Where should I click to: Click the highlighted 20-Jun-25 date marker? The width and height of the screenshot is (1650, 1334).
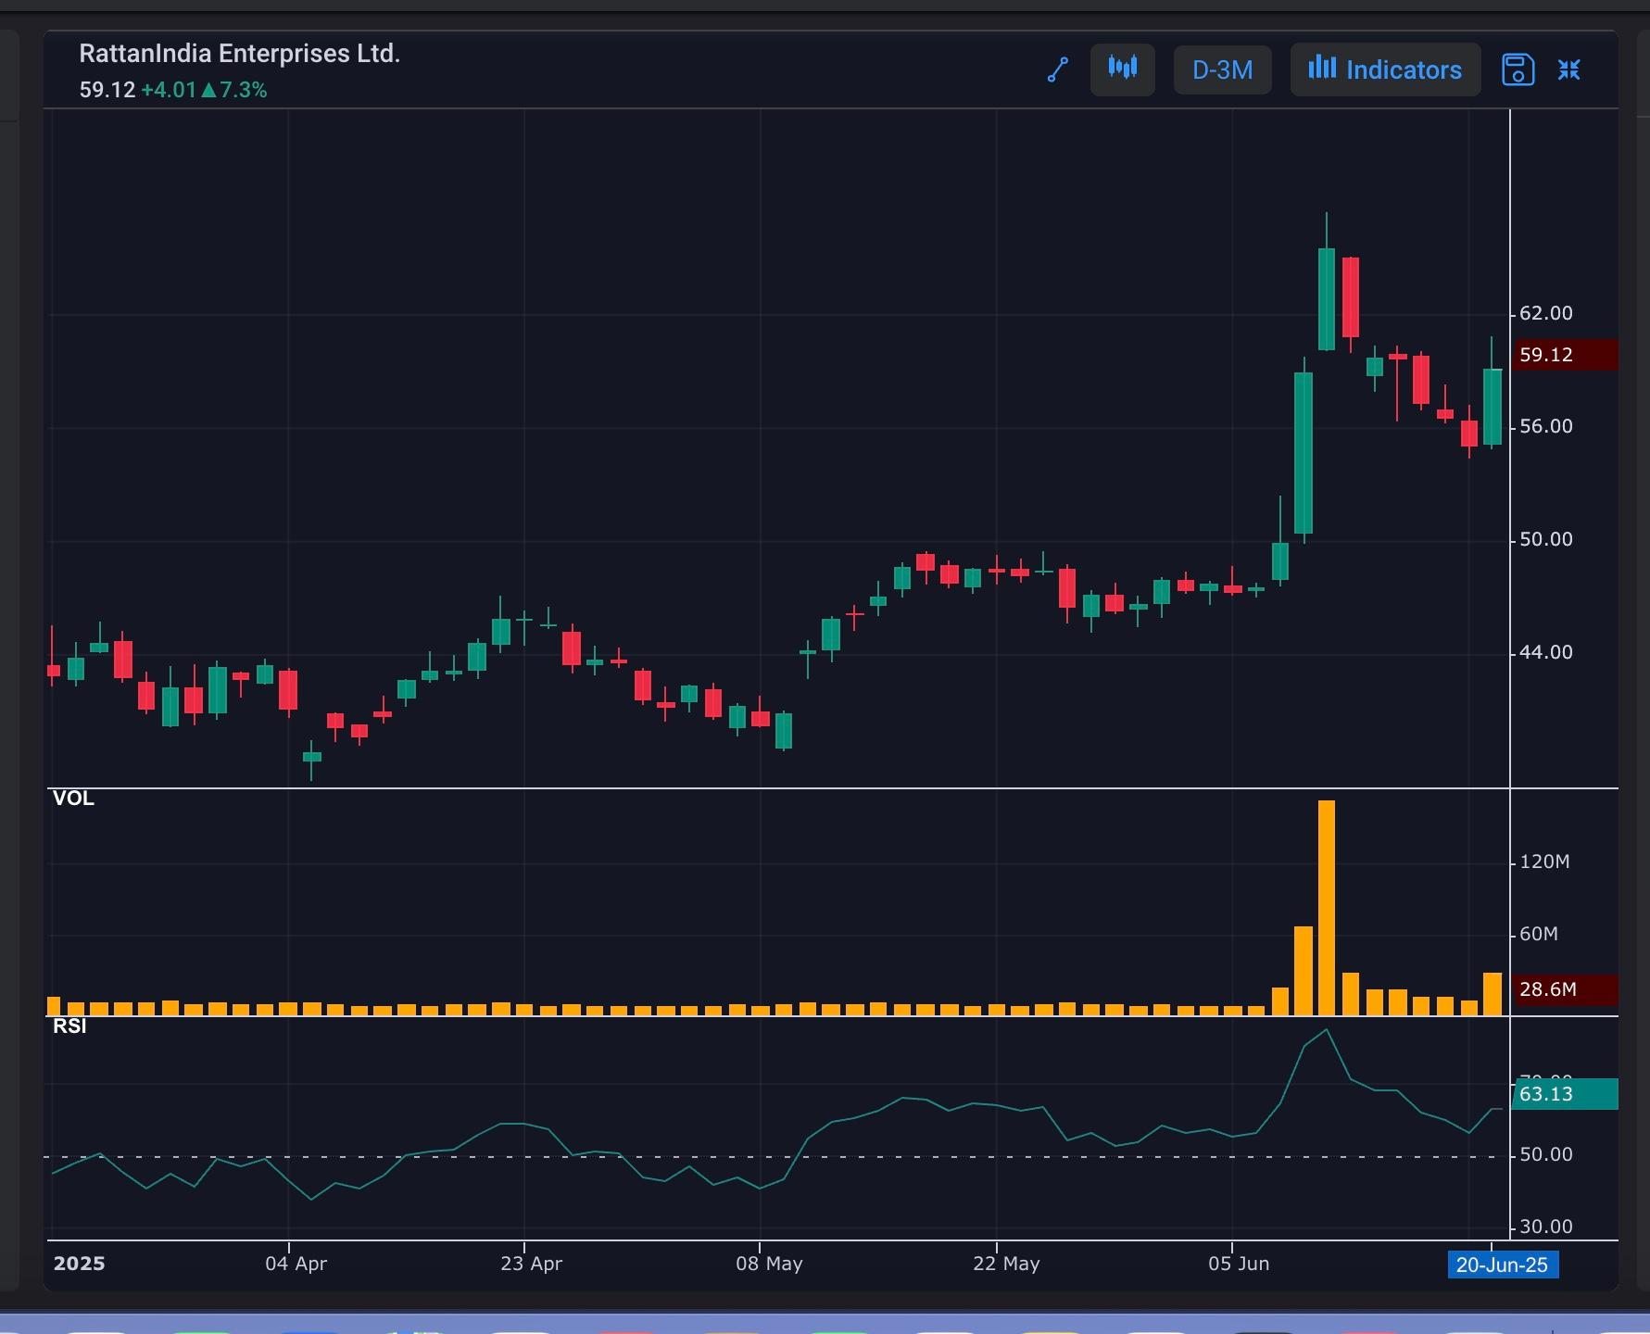point(1503,1265)
